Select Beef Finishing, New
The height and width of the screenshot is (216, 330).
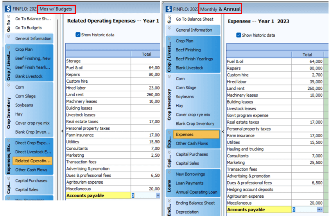pyautogui.click(x=33, y=58)
